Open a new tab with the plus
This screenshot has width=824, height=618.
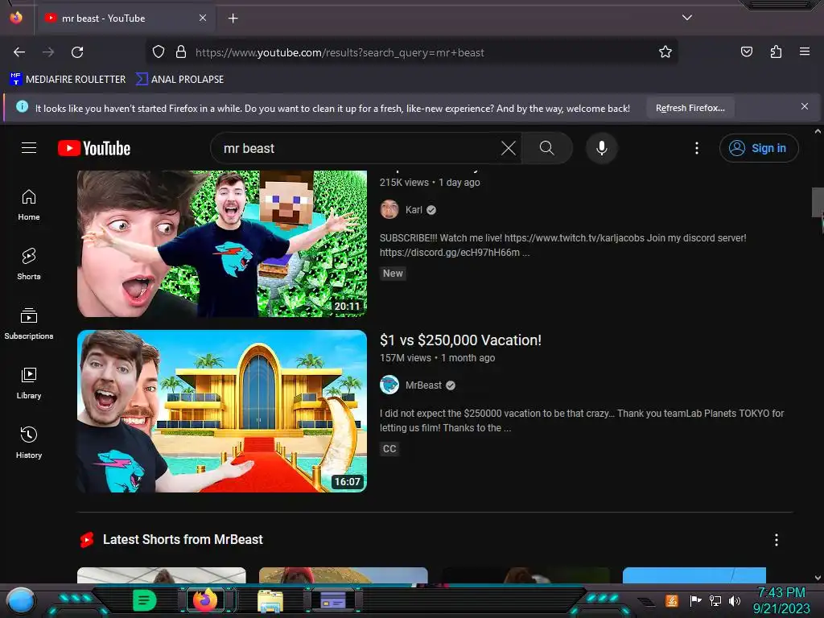[x=233, y=19]
